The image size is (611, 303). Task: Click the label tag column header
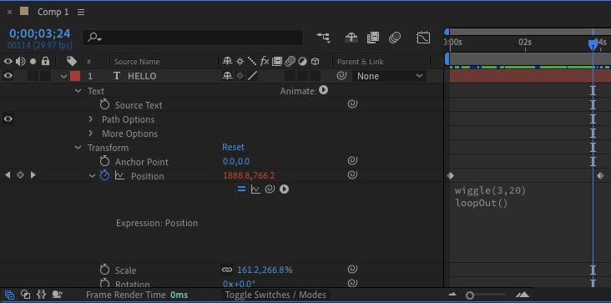pos(72,61)
